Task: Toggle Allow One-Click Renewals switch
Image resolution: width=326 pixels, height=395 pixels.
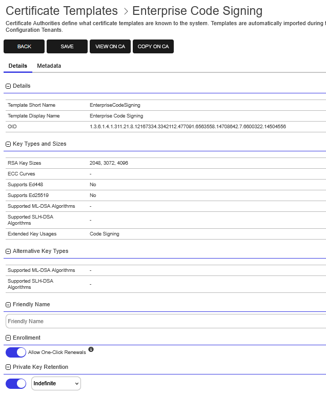Action: click(16, 352)
